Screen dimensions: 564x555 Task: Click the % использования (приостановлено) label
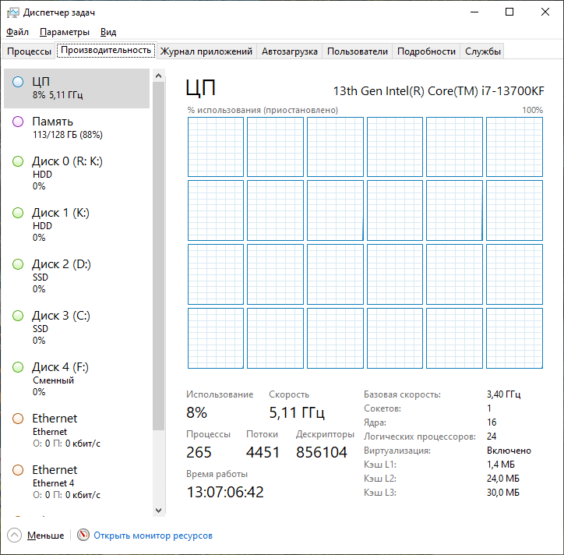(x=263, y=110)
